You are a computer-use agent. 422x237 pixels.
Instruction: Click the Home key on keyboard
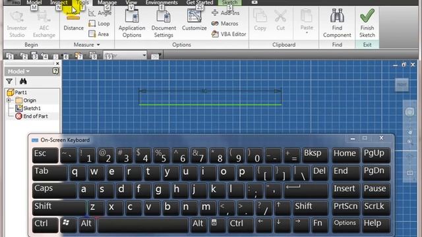[346, 155]
